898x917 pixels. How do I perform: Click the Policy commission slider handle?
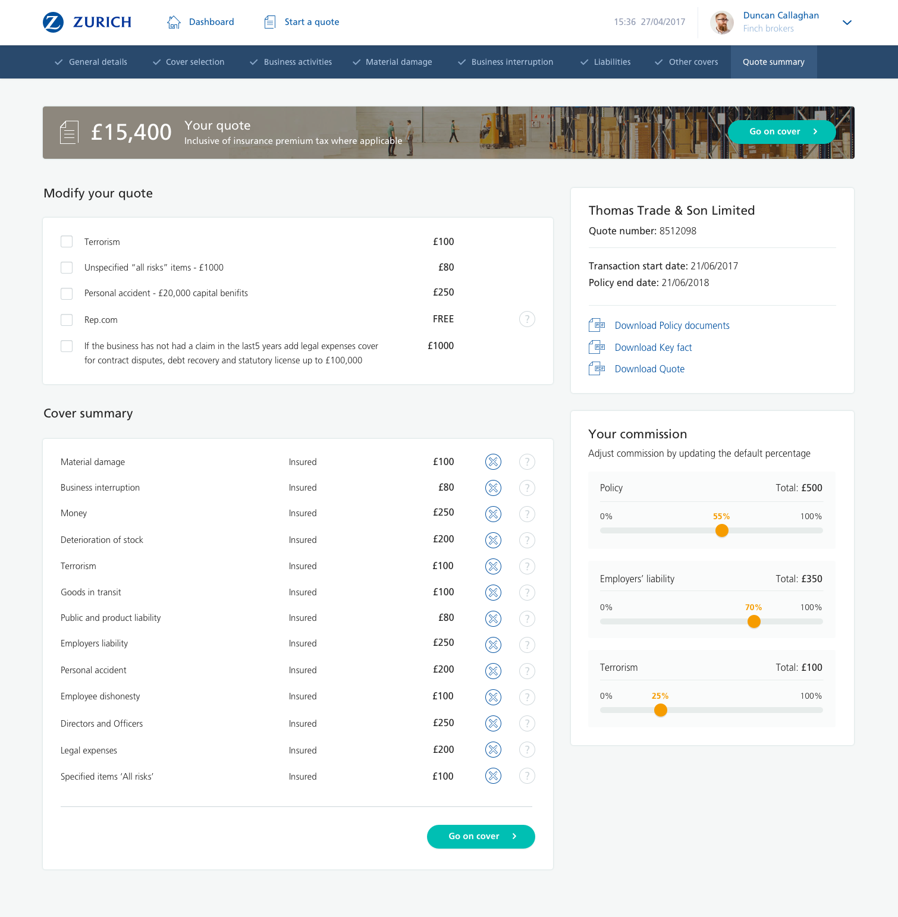point(722,530)
